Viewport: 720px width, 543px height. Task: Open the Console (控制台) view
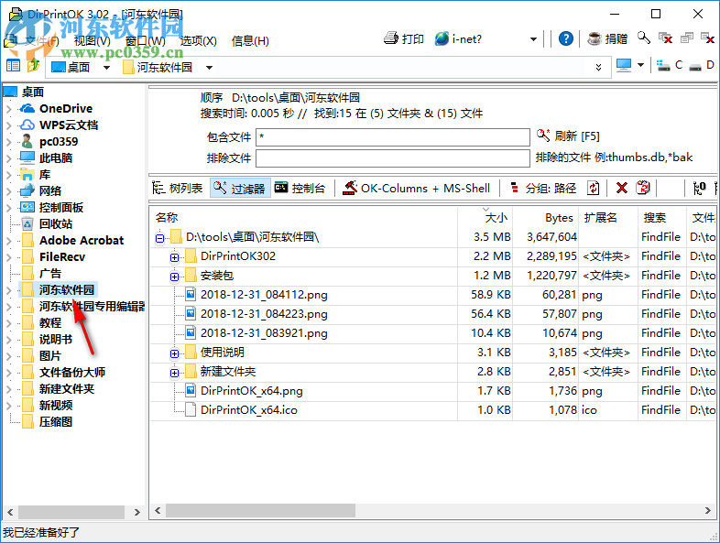point(300,189)
